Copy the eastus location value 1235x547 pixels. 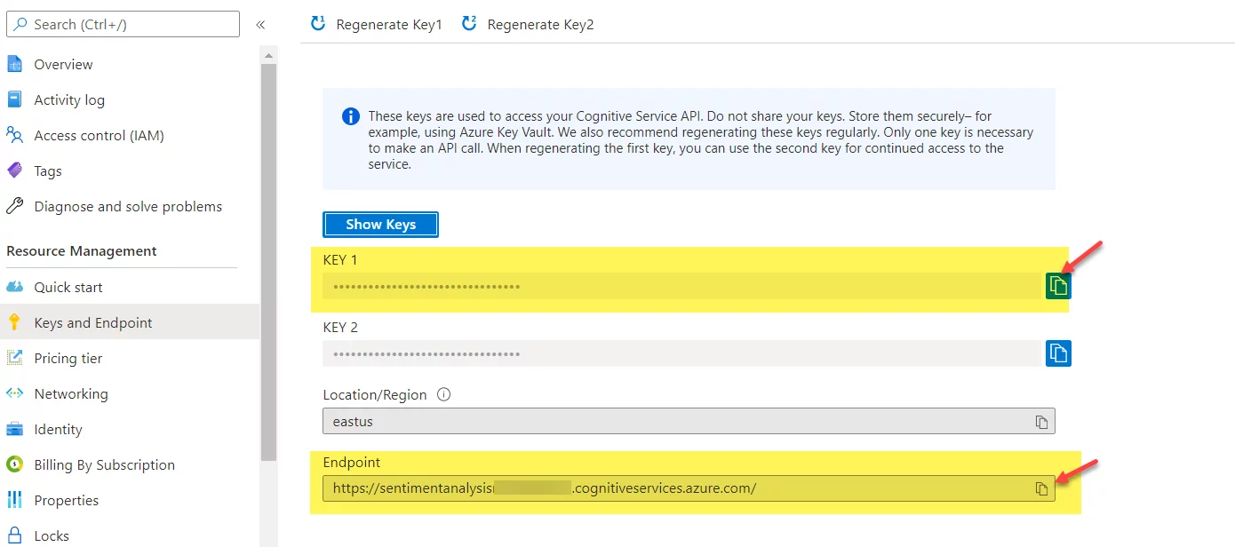coord(1042,422)
